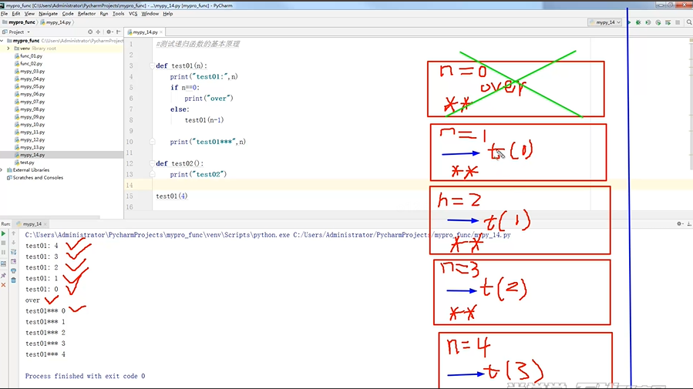The image size is (693, 389).
Task: Close the mypy_14 Run tab
Action: (45, 224)
